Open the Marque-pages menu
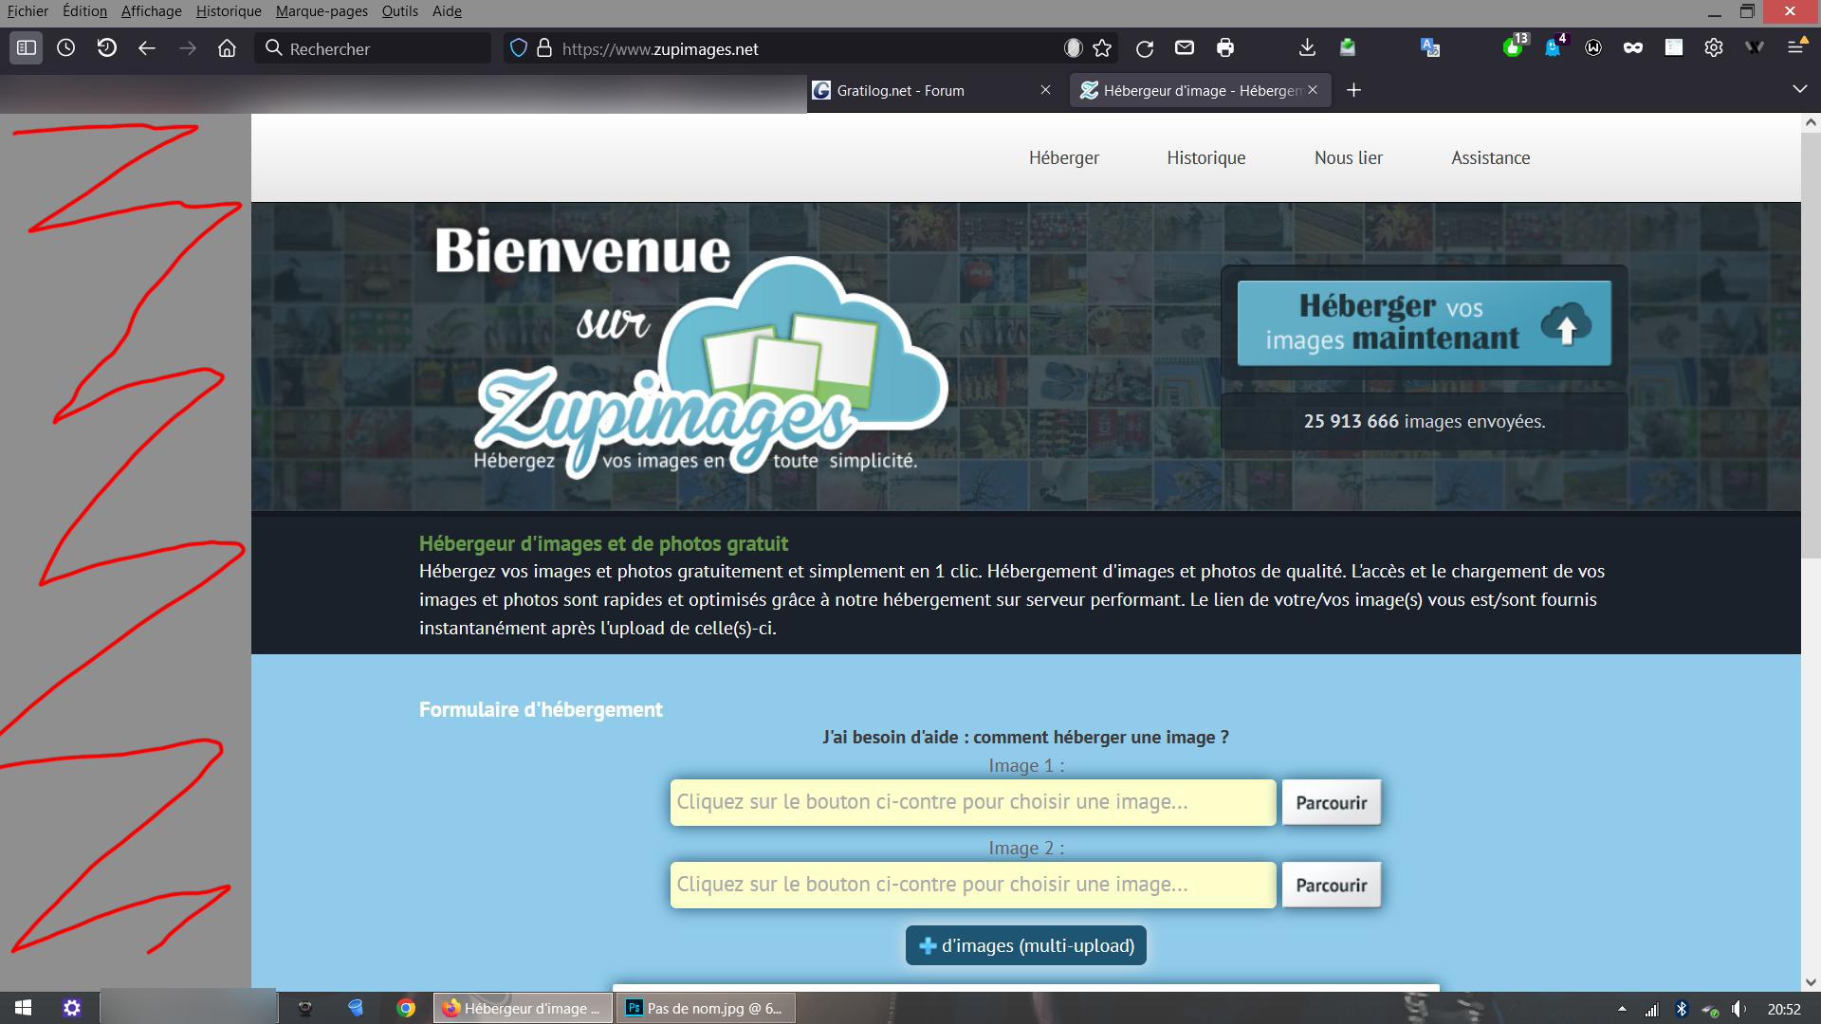Viewport: 1821px width, 1024px height. pyautogui.click(x=322, y=11)
